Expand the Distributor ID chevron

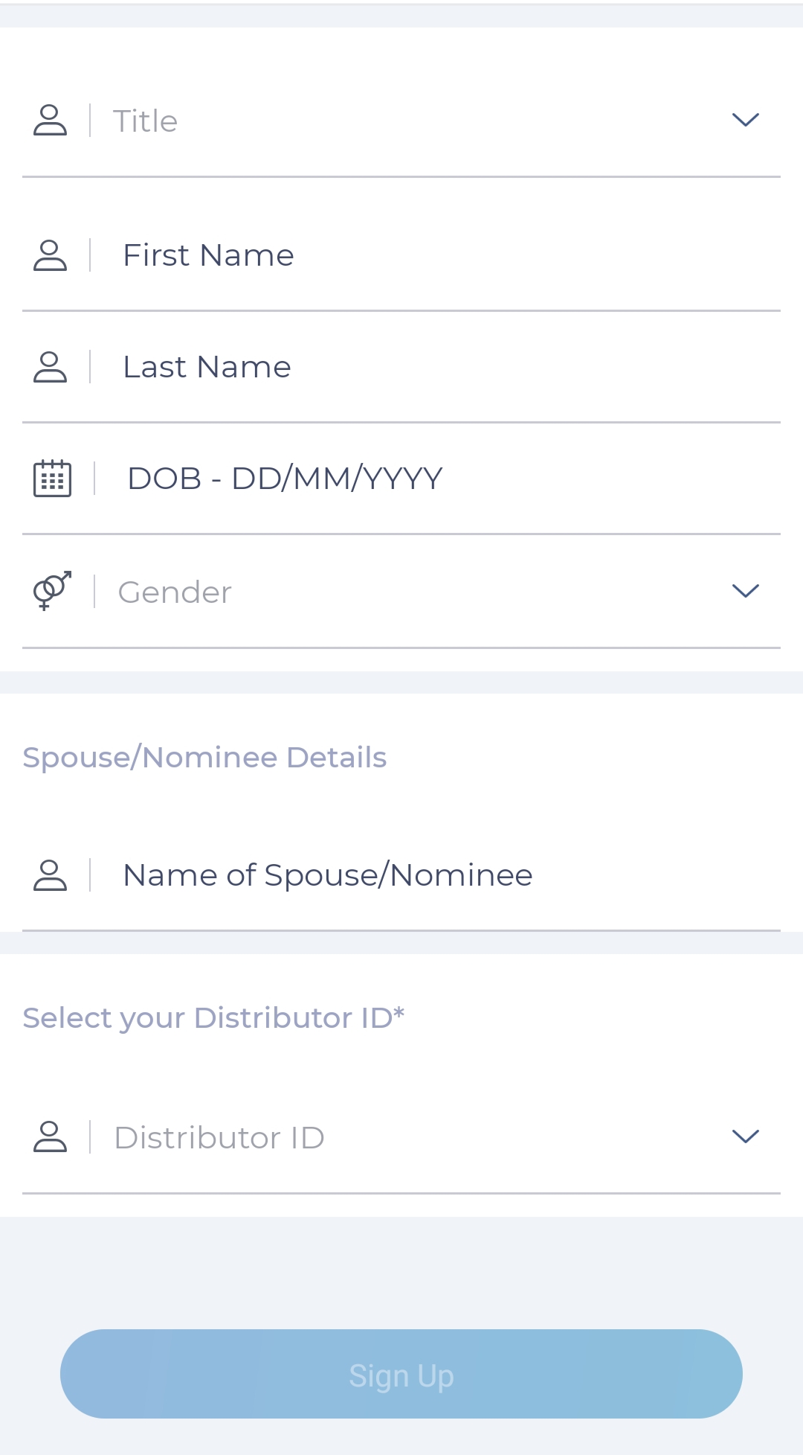click(745, 1136)
